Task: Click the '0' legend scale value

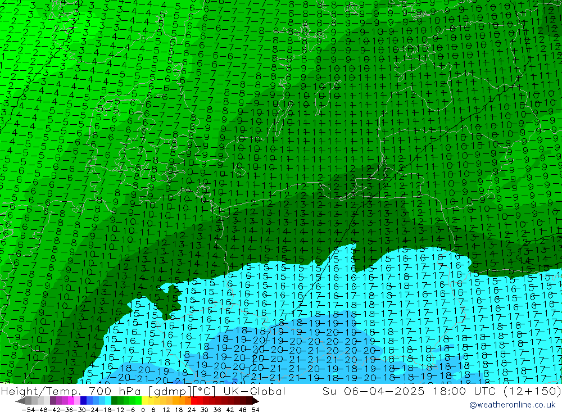Action: [143, 410]
